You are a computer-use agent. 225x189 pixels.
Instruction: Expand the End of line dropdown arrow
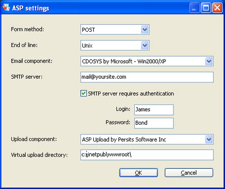[145, 45]
